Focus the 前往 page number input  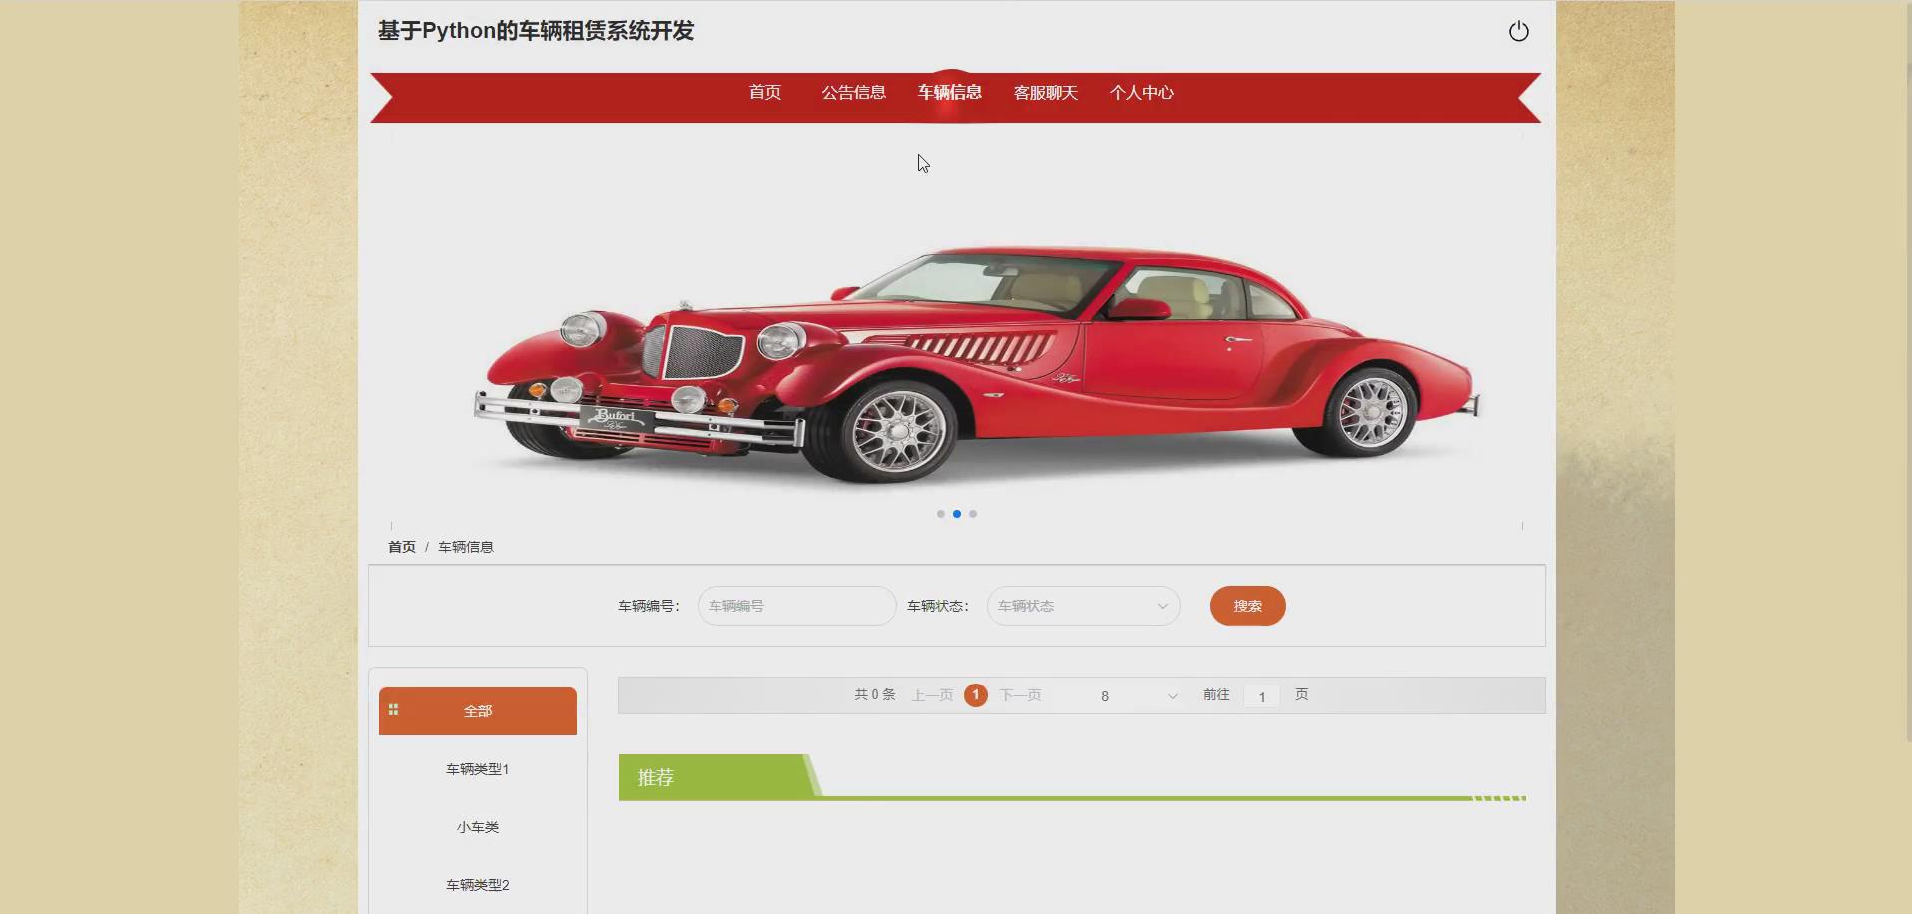click(x=1261, y=696)
